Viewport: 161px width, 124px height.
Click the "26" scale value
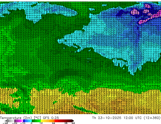53,123
